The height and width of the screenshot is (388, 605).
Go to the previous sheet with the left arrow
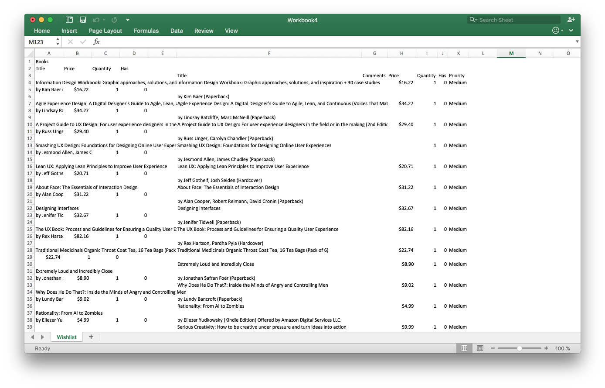click(x=32, y=337)
